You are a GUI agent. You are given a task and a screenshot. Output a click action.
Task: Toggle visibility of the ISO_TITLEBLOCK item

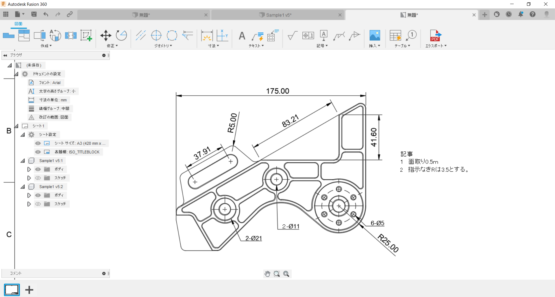[x=38, y=152]
